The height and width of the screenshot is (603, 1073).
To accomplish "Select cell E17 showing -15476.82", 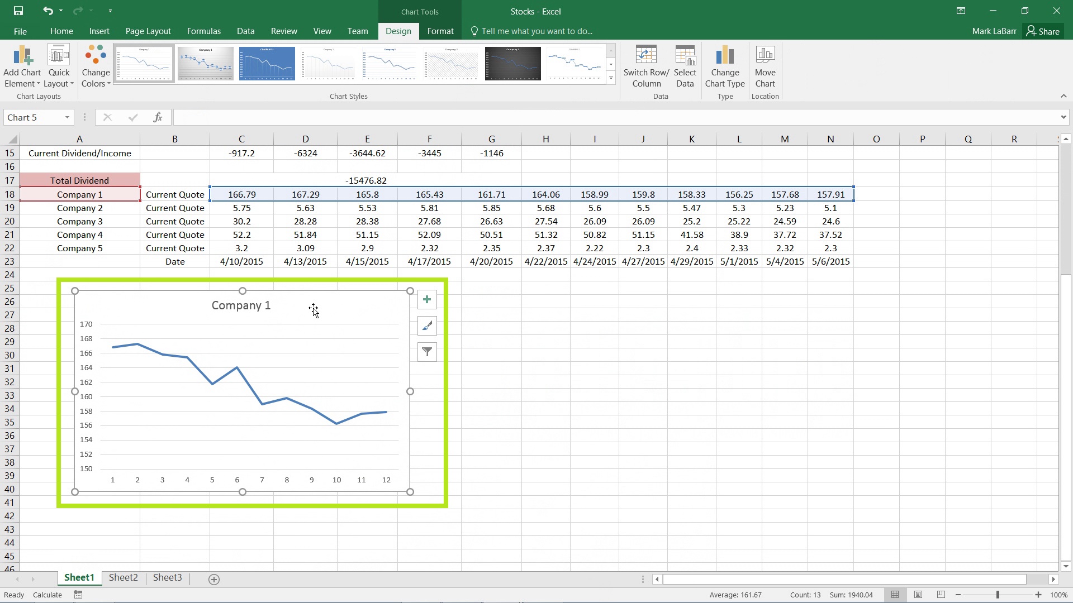I will click(x=366, y=180).
